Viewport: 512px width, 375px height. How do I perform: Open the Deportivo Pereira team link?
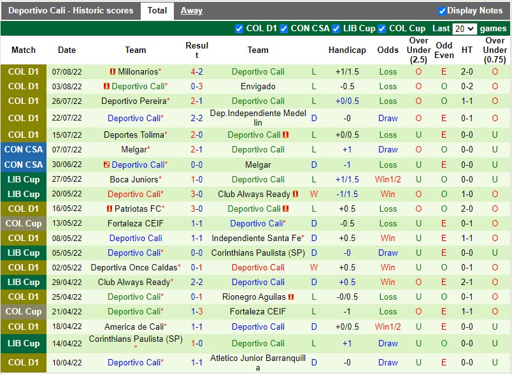pyautogui.click(x=134, y=101)
